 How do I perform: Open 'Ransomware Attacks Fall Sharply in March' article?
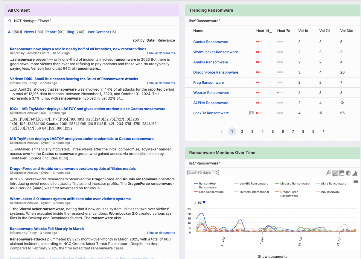pyautogui.click(x=47, y=229)
